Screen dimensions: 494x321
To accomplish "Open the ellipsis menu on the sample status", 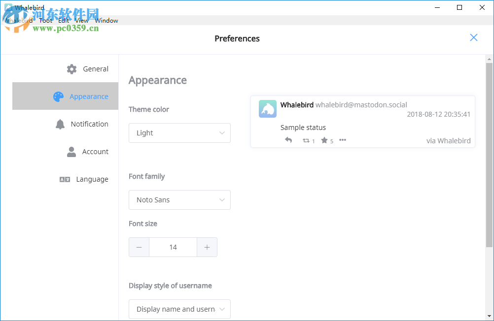I will (x=342, y=140).
